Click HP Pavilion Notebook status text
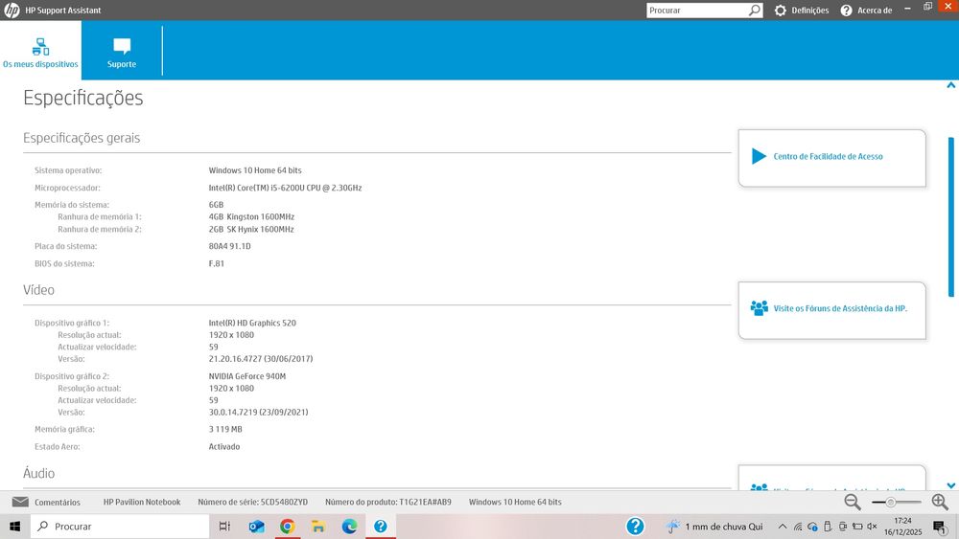 coord(142,502)
